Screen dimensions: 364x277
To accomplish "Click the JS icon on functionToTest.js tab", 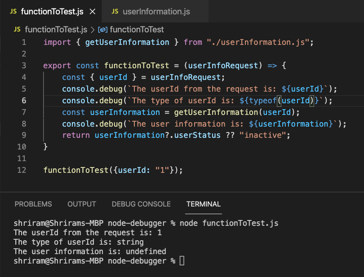I will pyautogui.click(x=13, y=12).
